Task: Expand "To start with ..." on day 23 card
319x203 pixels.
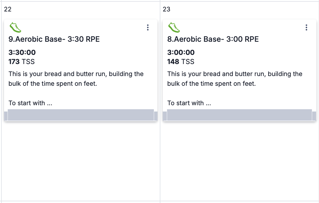Action: [x=189, y=103]
